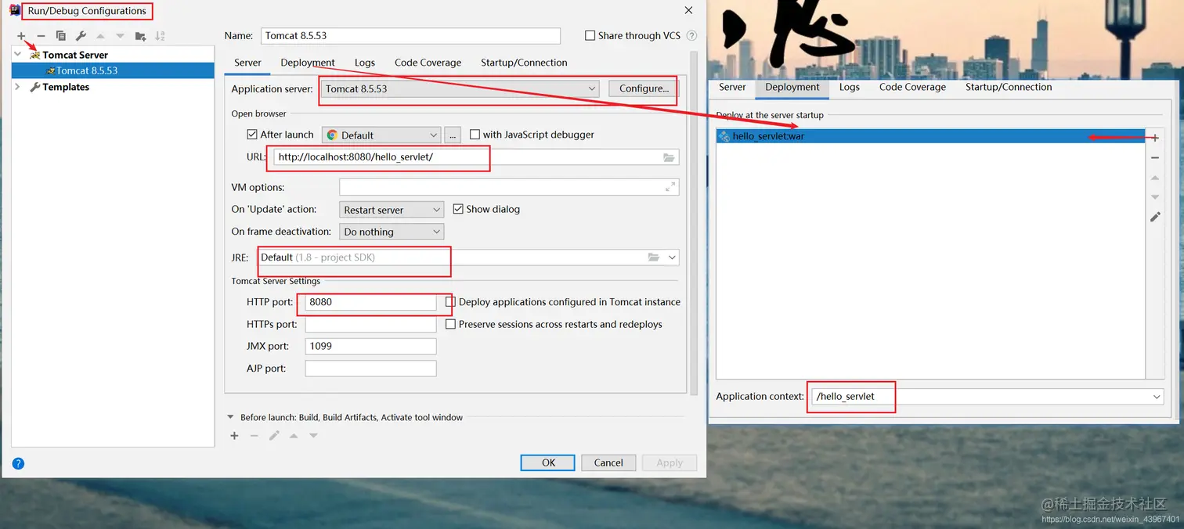Move configuration down arrow in toolbar

click(120, 36)
